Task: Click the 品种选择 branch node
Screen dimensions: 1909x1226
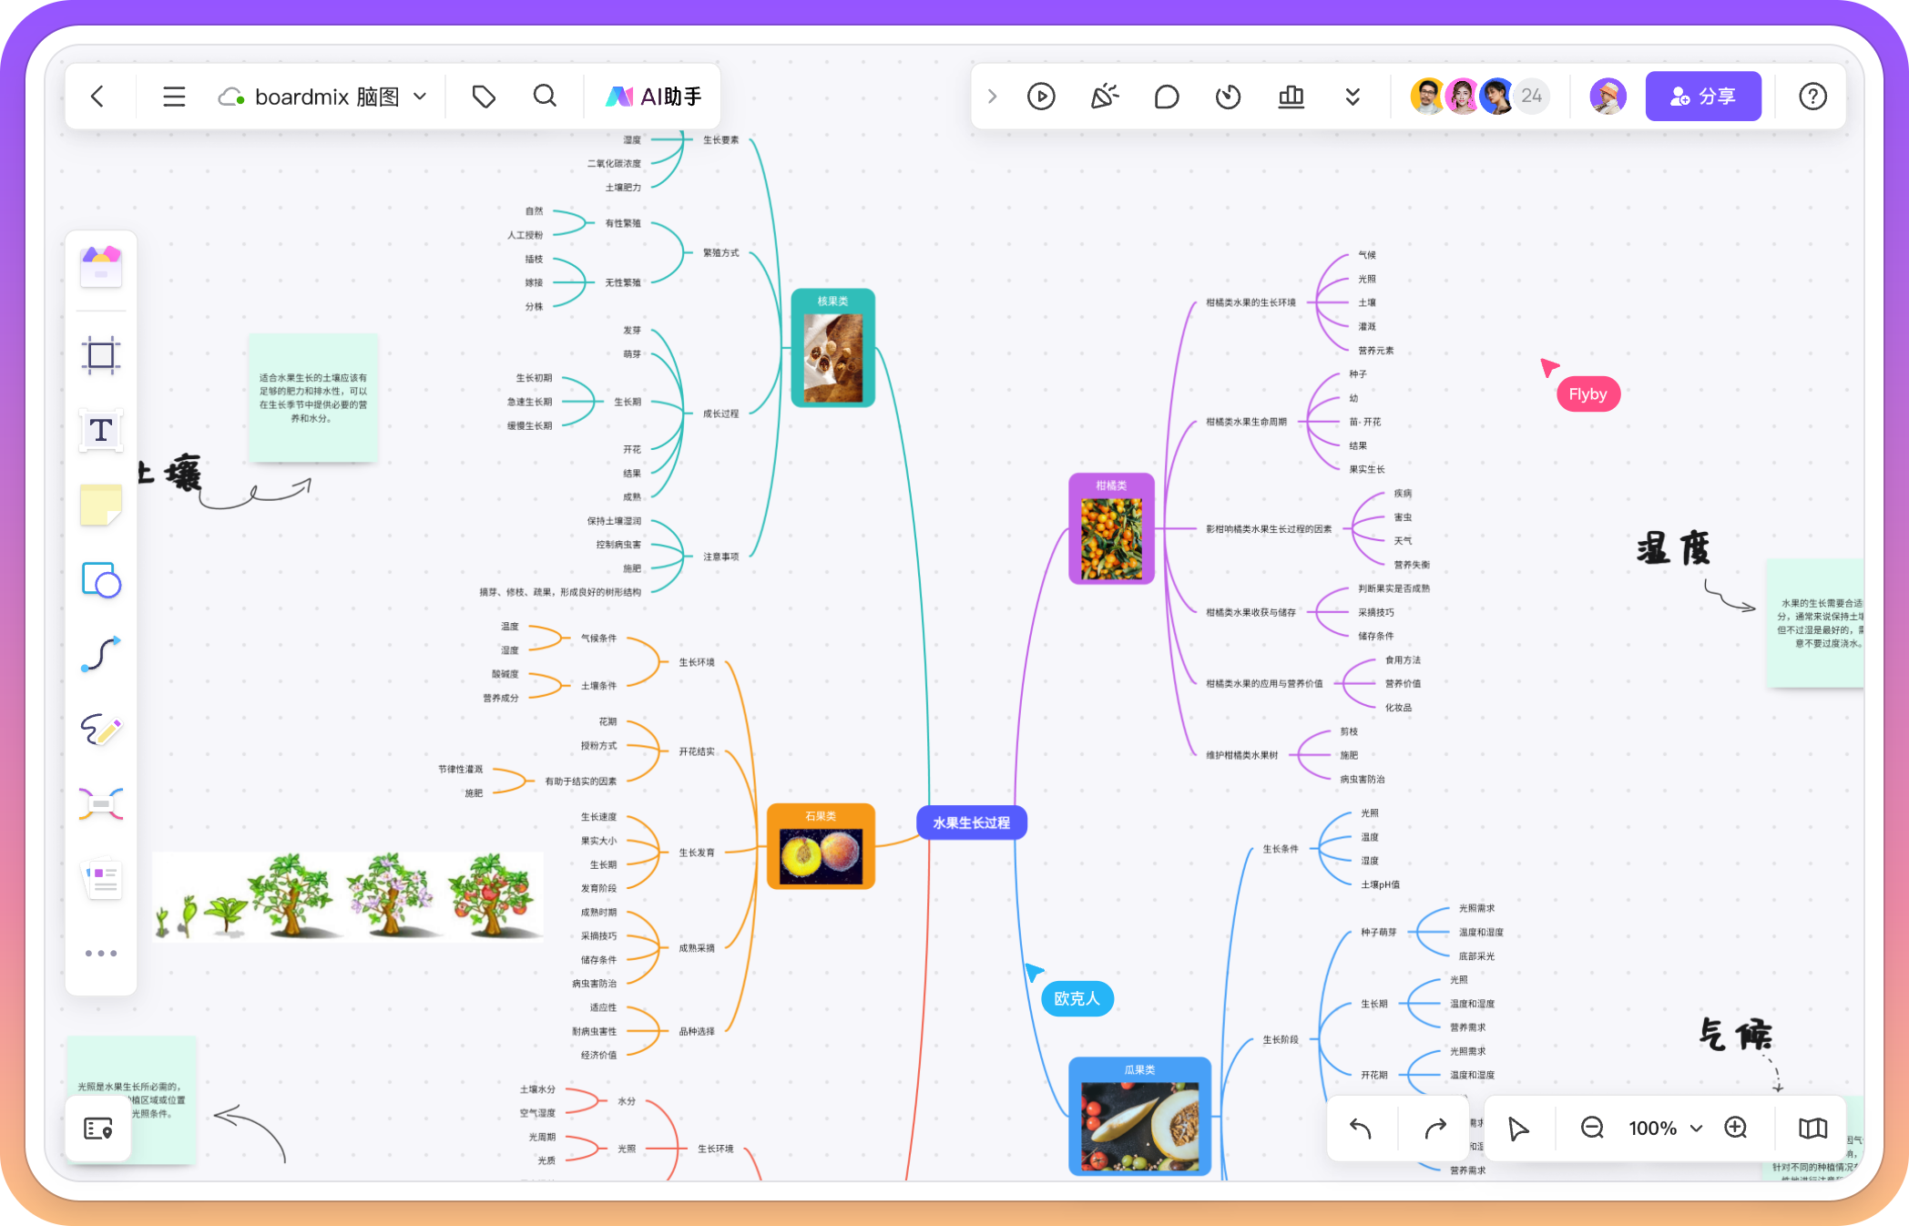Action: coord(697,1032)
